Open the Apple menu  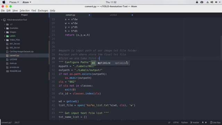4,2
